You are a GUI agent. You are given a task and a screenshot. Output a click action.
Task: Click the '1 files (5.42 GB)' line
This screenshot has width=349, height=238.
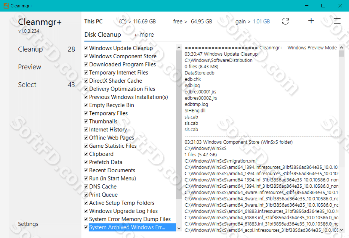coord(201,155)
